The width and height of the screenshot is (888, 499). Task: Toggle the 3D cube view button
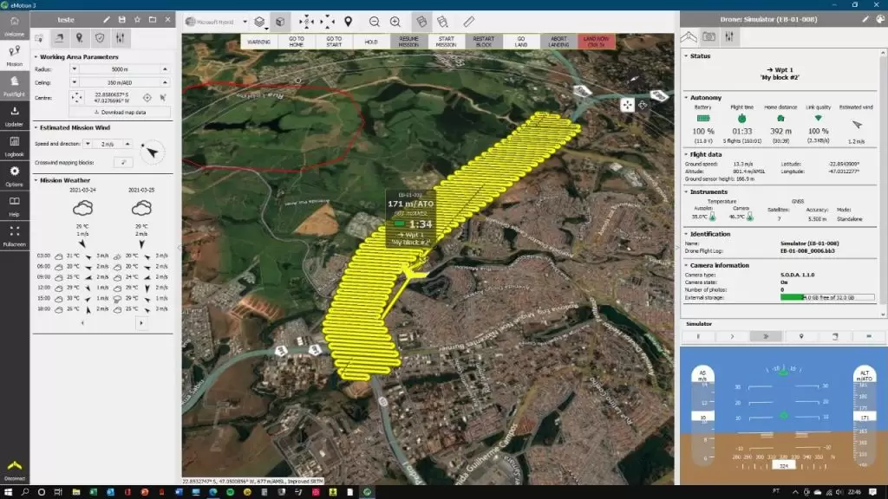coord(280,20)
